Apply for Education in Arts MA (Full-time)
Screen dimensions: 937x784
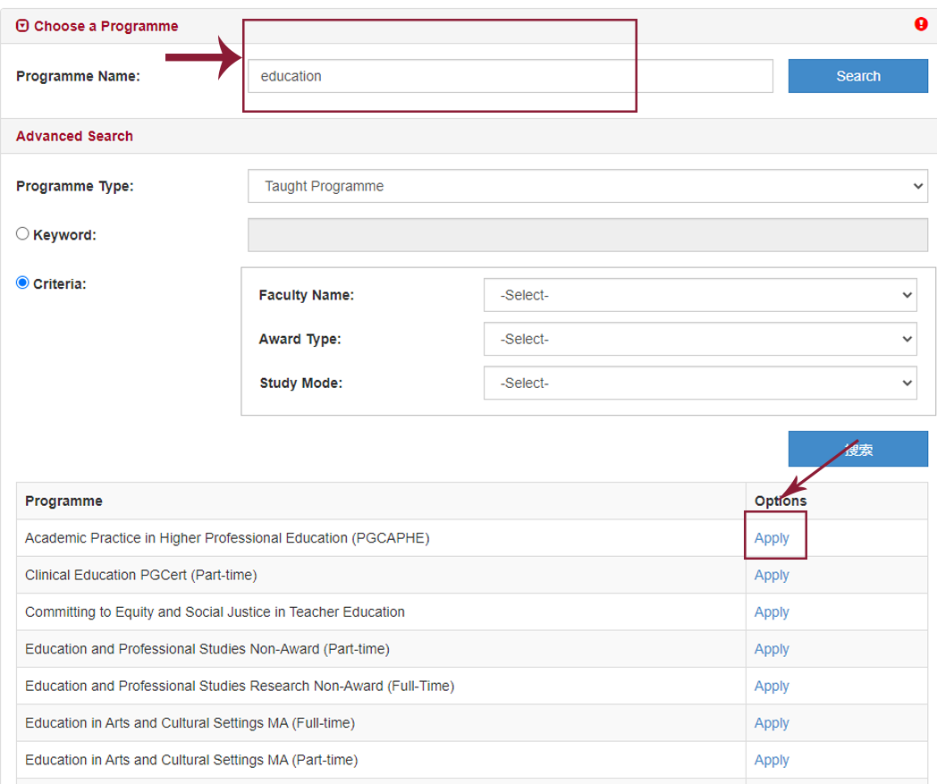pos(772,723)
